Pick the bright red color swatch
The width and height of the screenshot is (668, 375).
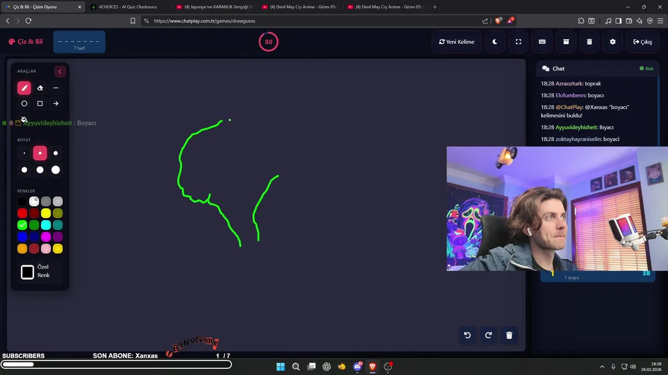click(22, 213)
